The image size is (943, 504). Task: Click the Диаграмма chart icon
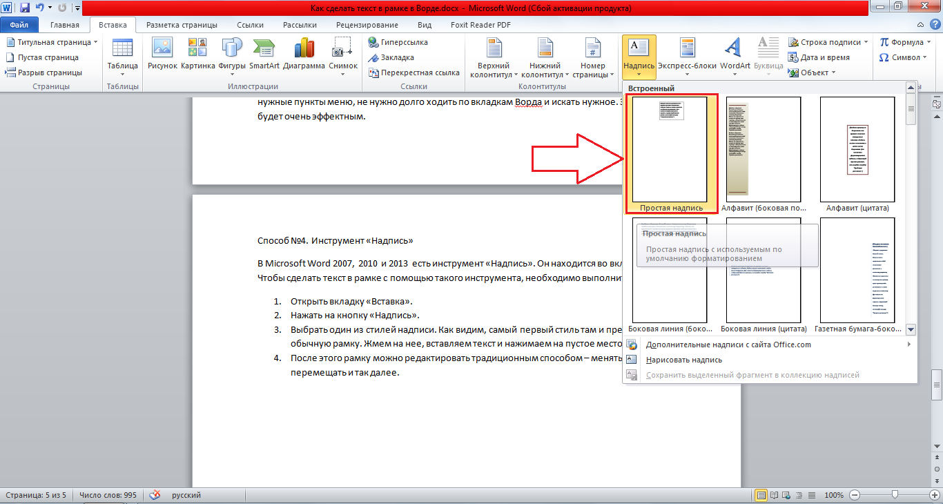304,55
